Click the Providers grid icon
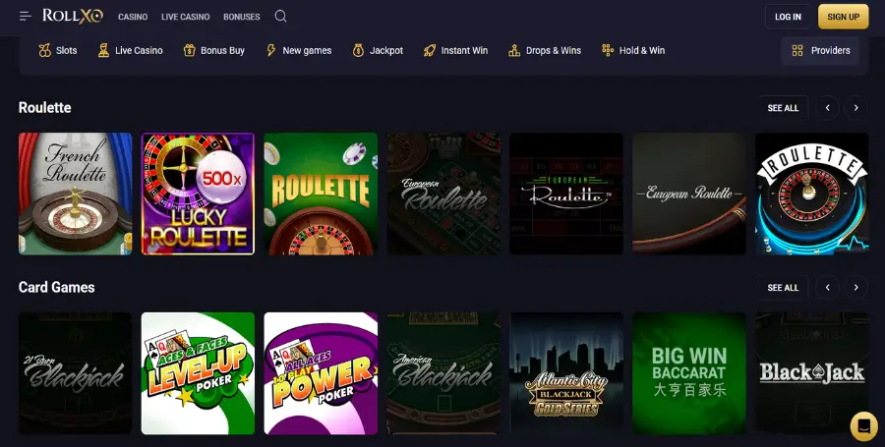The height and width of the screenshot is (447, 885). coord(797,51)
